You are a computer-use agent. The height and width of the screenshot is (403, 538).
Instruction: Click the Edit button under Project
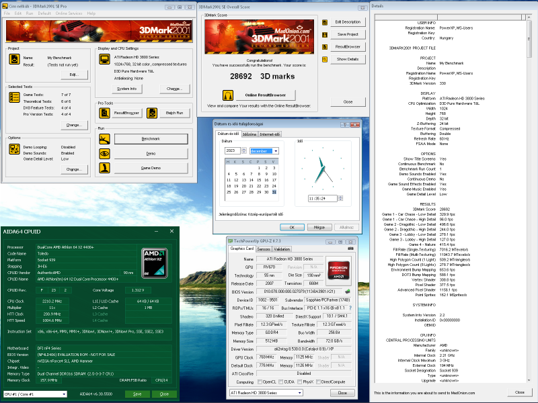pyautogui.click(x=74, y=75)
